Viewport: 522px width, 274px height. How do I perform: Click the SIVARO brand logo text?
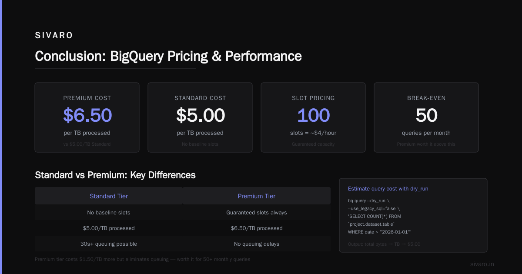(x=54, y=36)
